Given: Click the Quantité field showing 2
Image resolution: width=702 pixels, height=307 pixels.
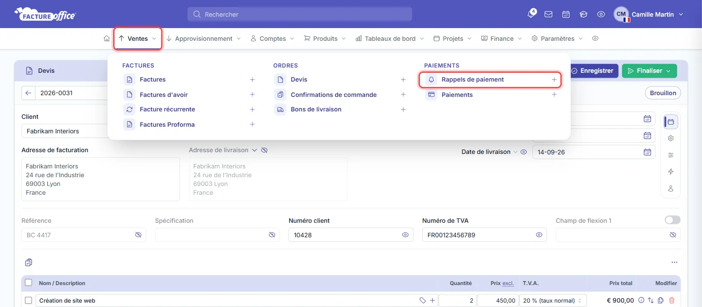Looking at the screenshot, I should pos(458,300).
